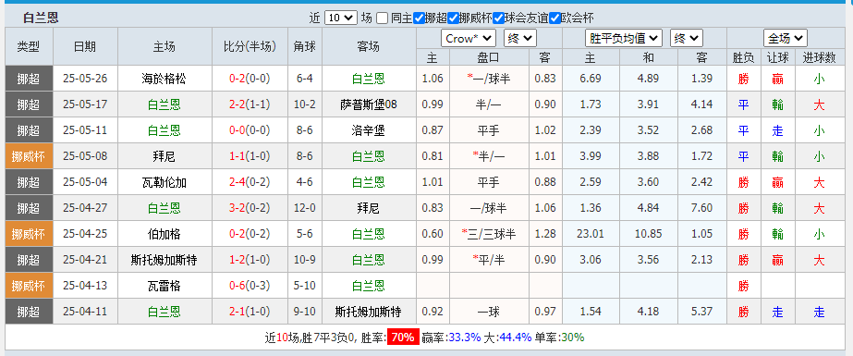853x356 pixels.
Task: Click the 0-2(0-0) score on 25-05-26
Action: click(250, 79)
